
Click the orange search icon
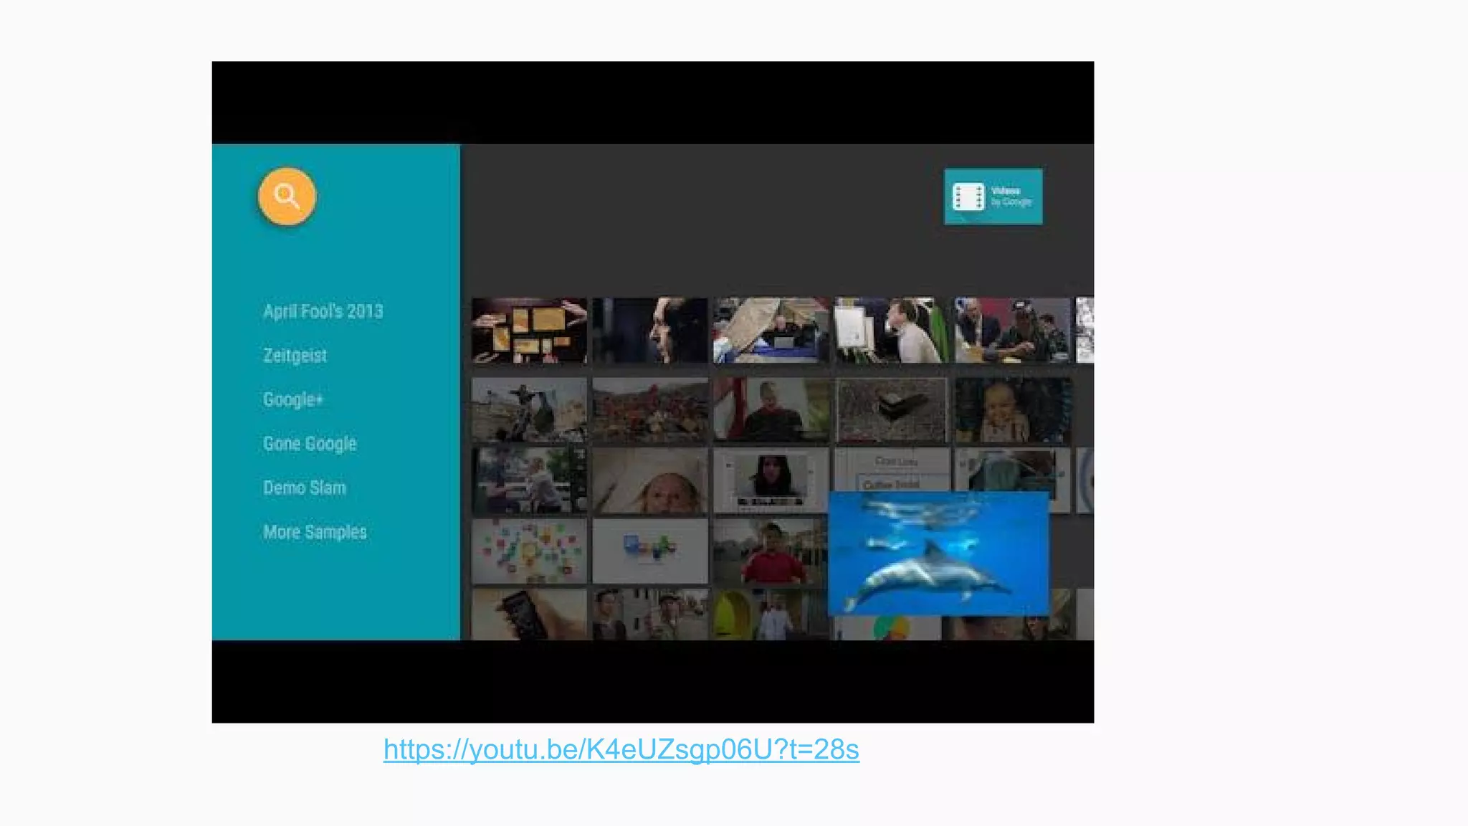tap(287, 196)
